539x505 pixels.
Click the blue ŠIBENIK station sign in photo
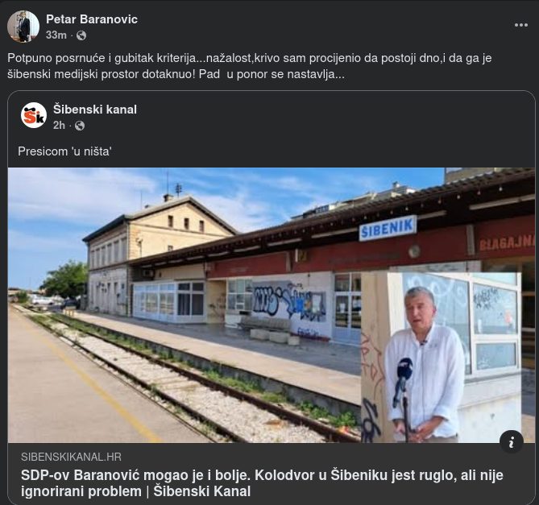(388, 228)
